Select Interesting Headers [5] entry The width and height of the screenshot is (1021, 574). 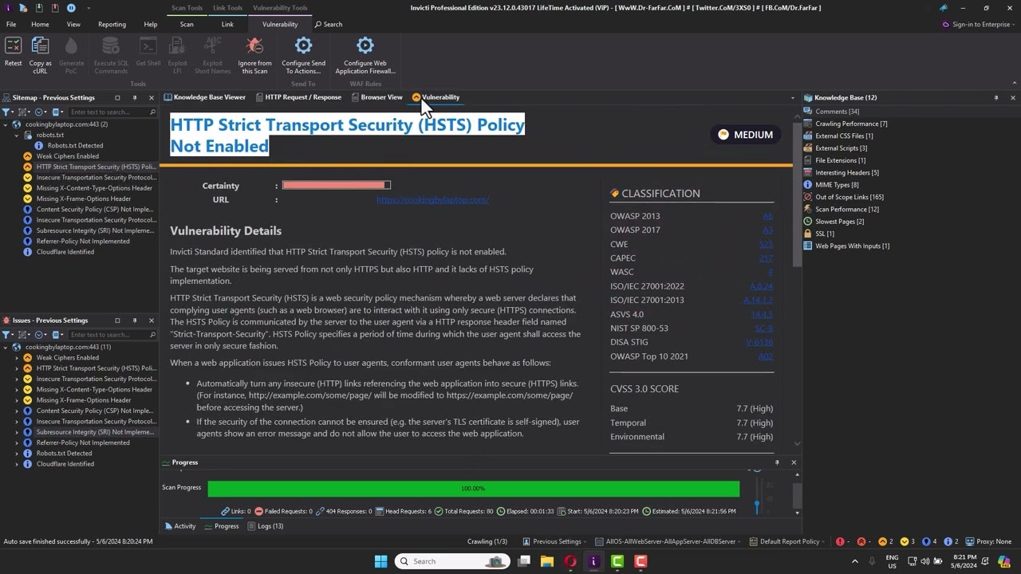(x=846, y=172)
